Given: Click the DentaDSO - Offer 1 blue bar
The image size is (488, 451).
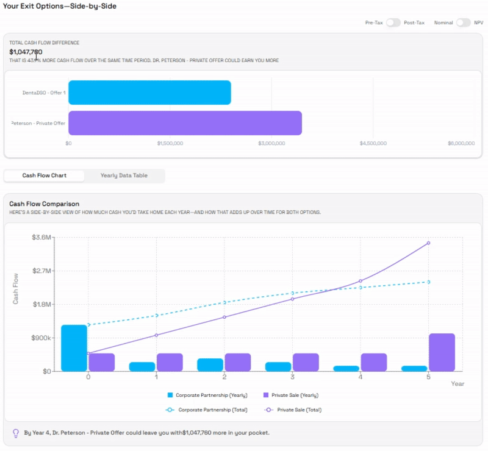Looking at the screenshot, I should tap(149, 93).
